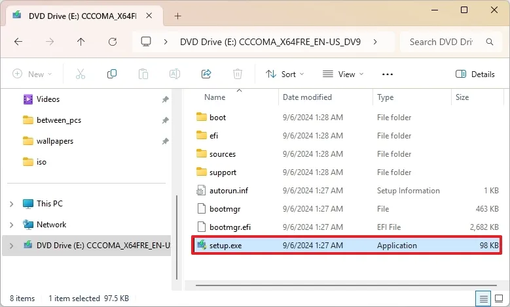Click the boot folder icon

[x=202, y=117]
